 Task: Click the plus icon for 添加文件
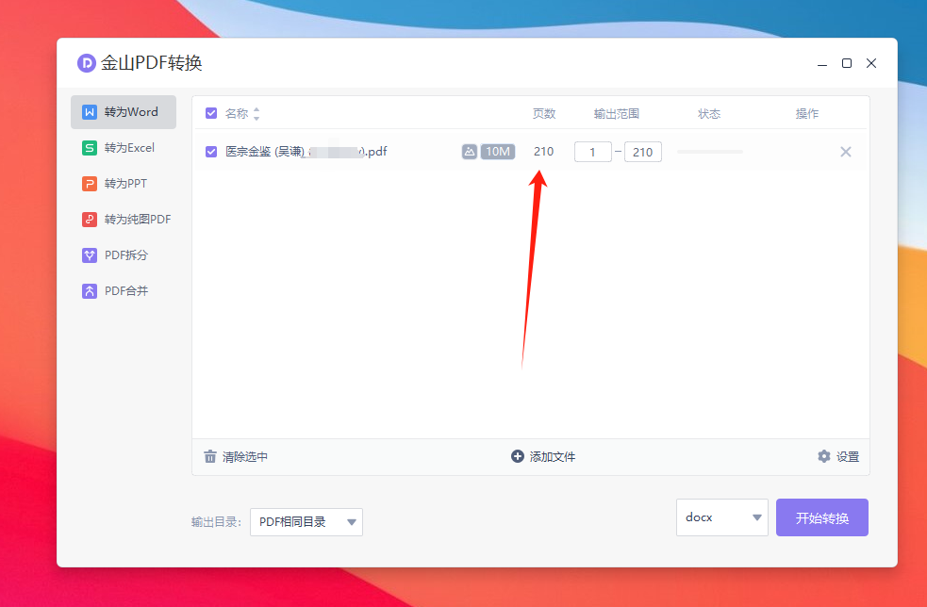tap(518, 456)
